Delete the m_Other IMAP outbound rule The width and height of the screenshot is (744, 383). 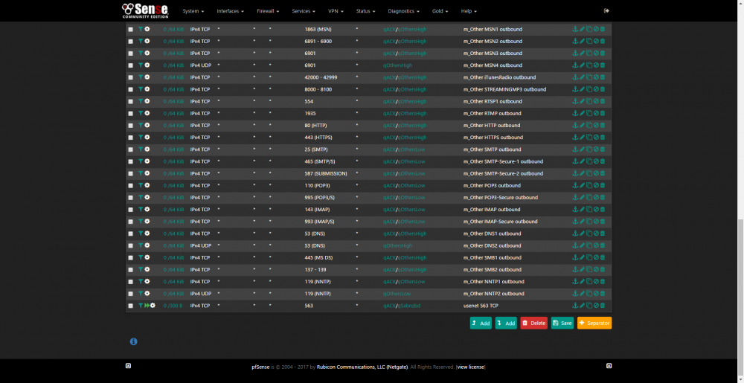click(x=603, y=210)
